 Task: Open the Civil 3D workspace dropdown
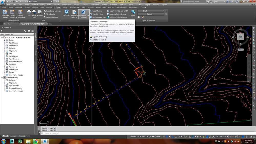(41, 2)
